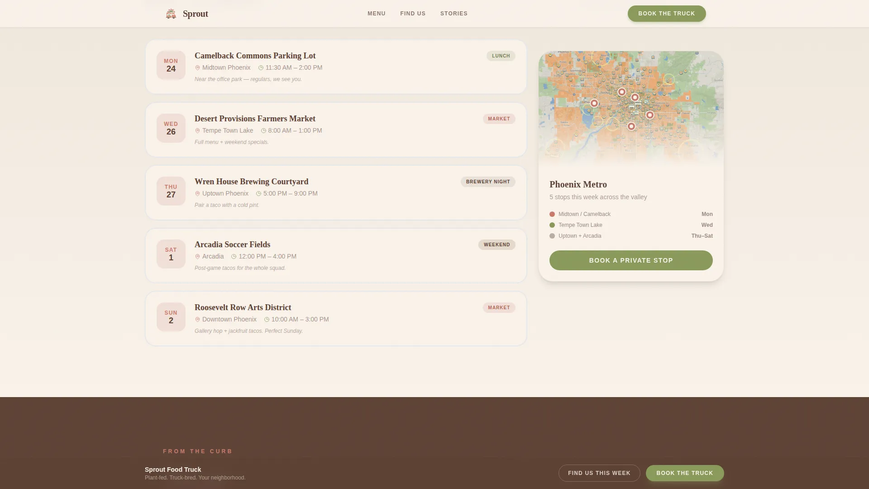Click Wren House Brewing Courtyard title

point(252,182)
